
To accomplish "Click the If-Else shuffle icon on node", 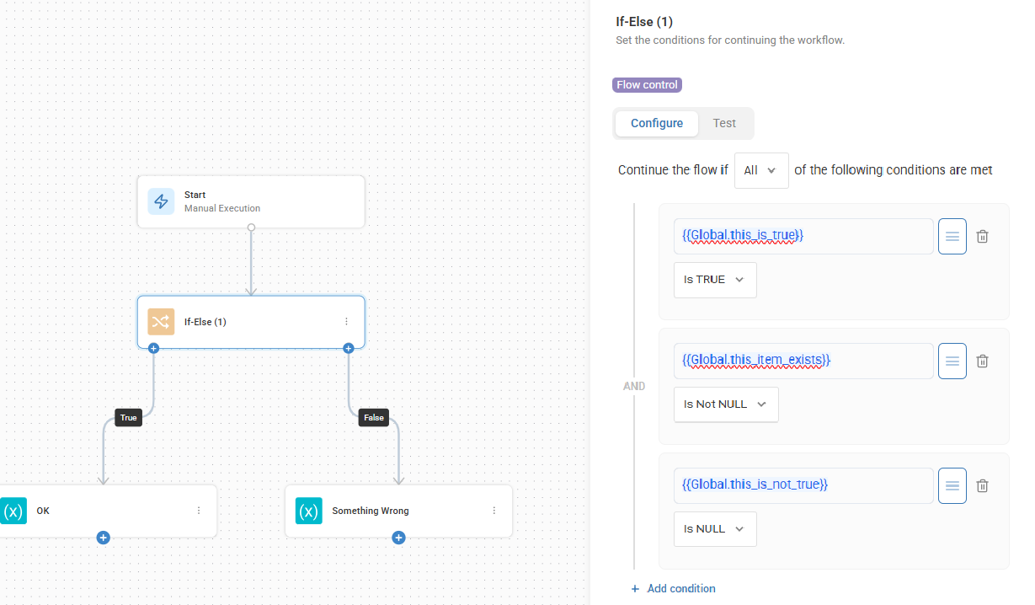I will click(x=161, y=322).
